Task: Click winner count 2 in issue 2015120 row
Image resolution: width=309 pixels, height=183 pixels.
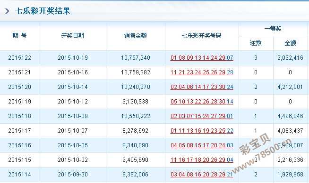Action: (x=256, y=87)
